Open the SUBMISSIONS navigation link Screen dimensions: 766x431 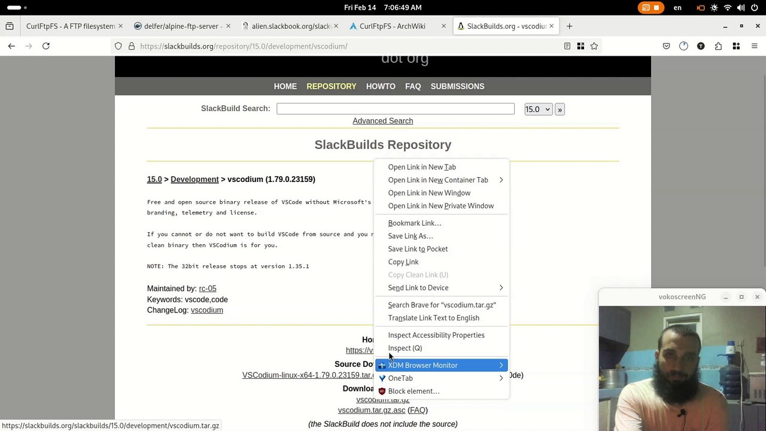click(458, 86)
